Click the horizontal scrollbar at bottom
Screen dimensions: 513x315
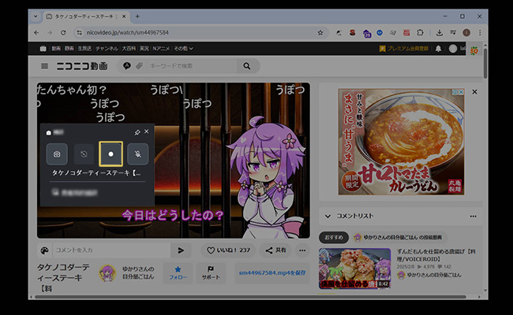(x=250, y=297)
